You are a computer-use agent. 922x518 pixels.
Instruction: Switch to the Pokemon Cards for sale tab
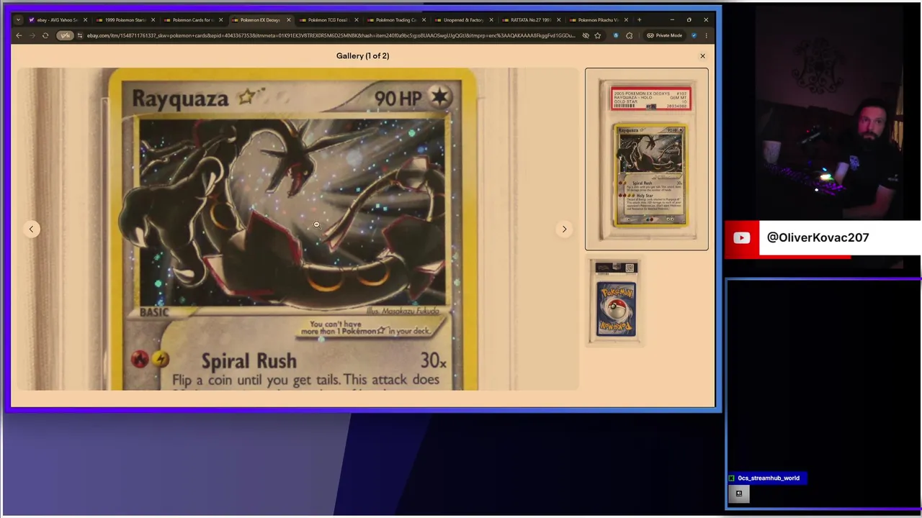(192, 20)
